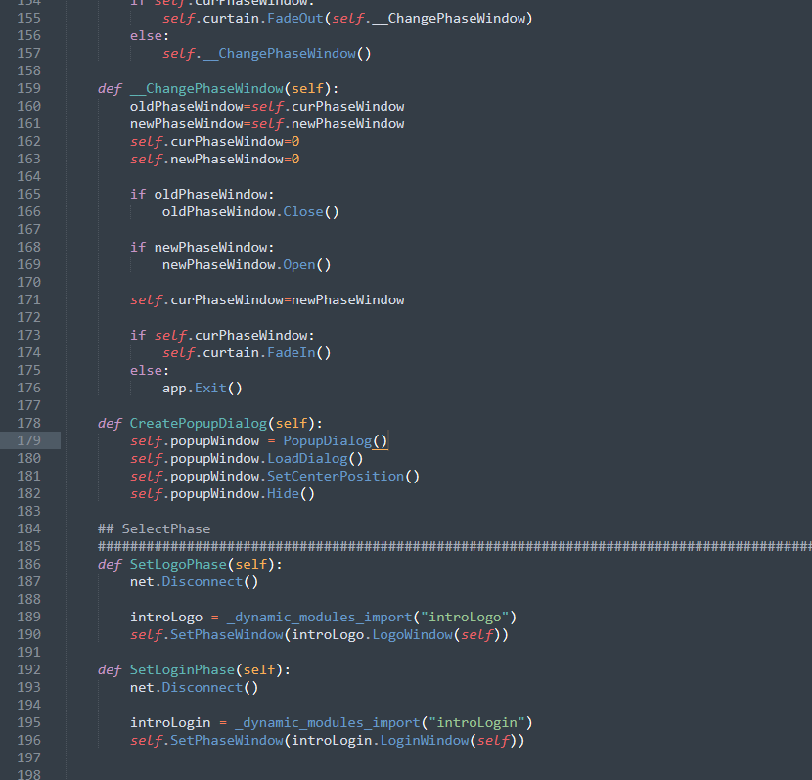Click line number 192 in the gutter
The height and width of the screenshot is (780, 812).
28,670
